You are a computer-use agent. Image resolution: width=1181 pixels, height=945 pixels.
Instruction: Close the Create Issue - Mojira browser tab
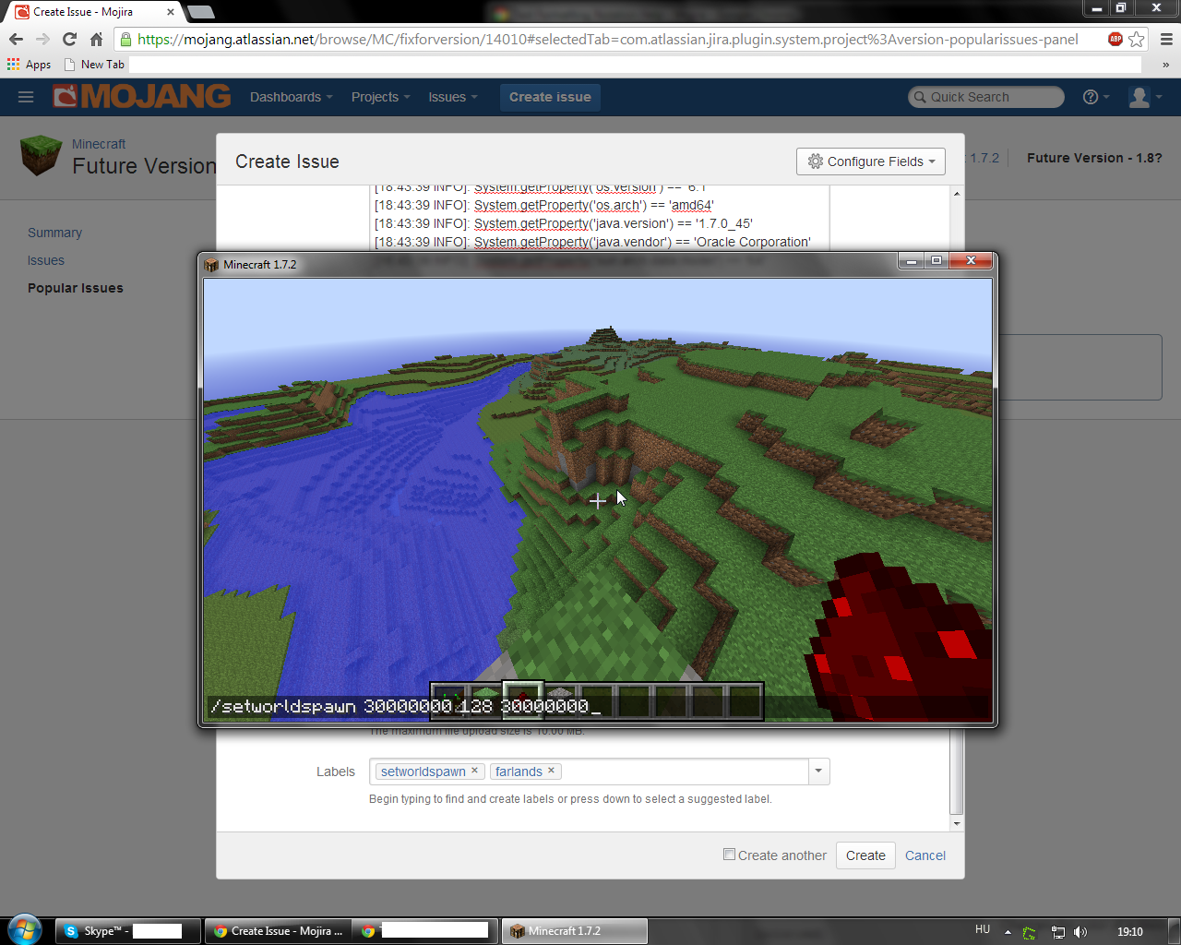(x=171, y=12)
